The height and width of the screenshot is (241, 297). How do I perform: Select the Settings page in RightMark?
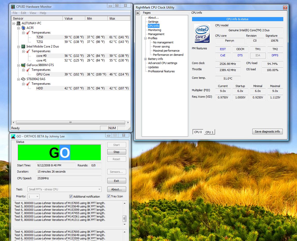153,22
